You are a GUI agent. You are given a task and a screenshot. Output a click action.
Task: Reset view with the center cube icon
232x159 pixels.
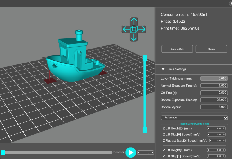134,29
